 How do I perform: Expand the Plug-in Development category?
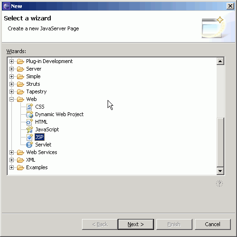click(x=11, y=61)
